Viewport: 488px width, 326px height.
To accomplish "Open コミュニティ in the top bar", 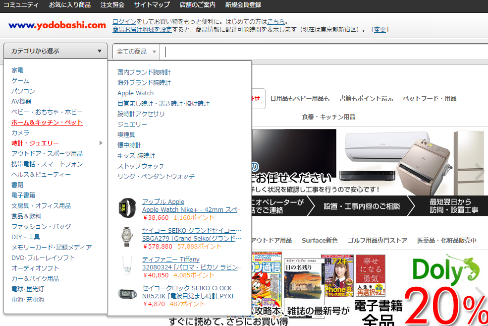I will click(20, 5).
